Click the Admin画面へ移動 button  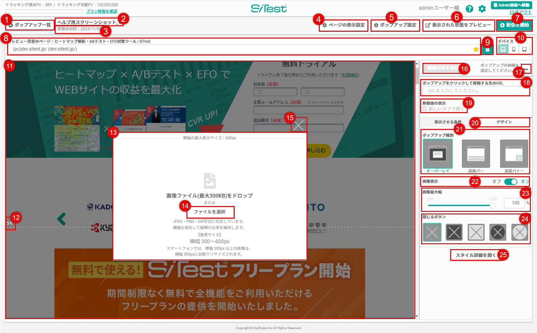pos(511,5)
